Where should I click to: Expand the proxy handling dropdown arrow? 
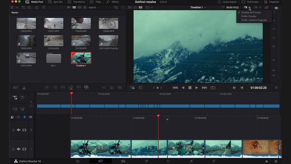click(x=250, y=7)
